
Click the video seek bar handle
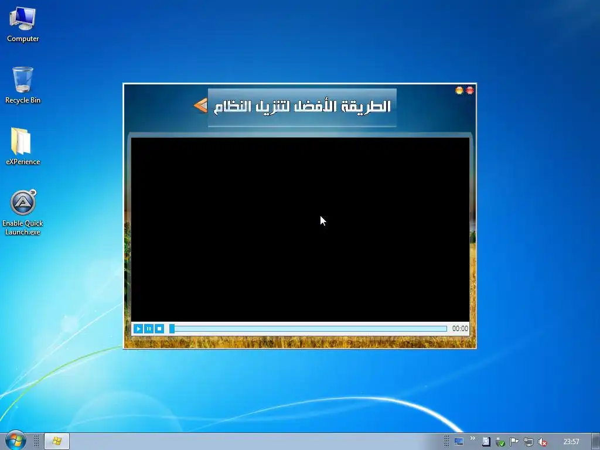point(172,329)
